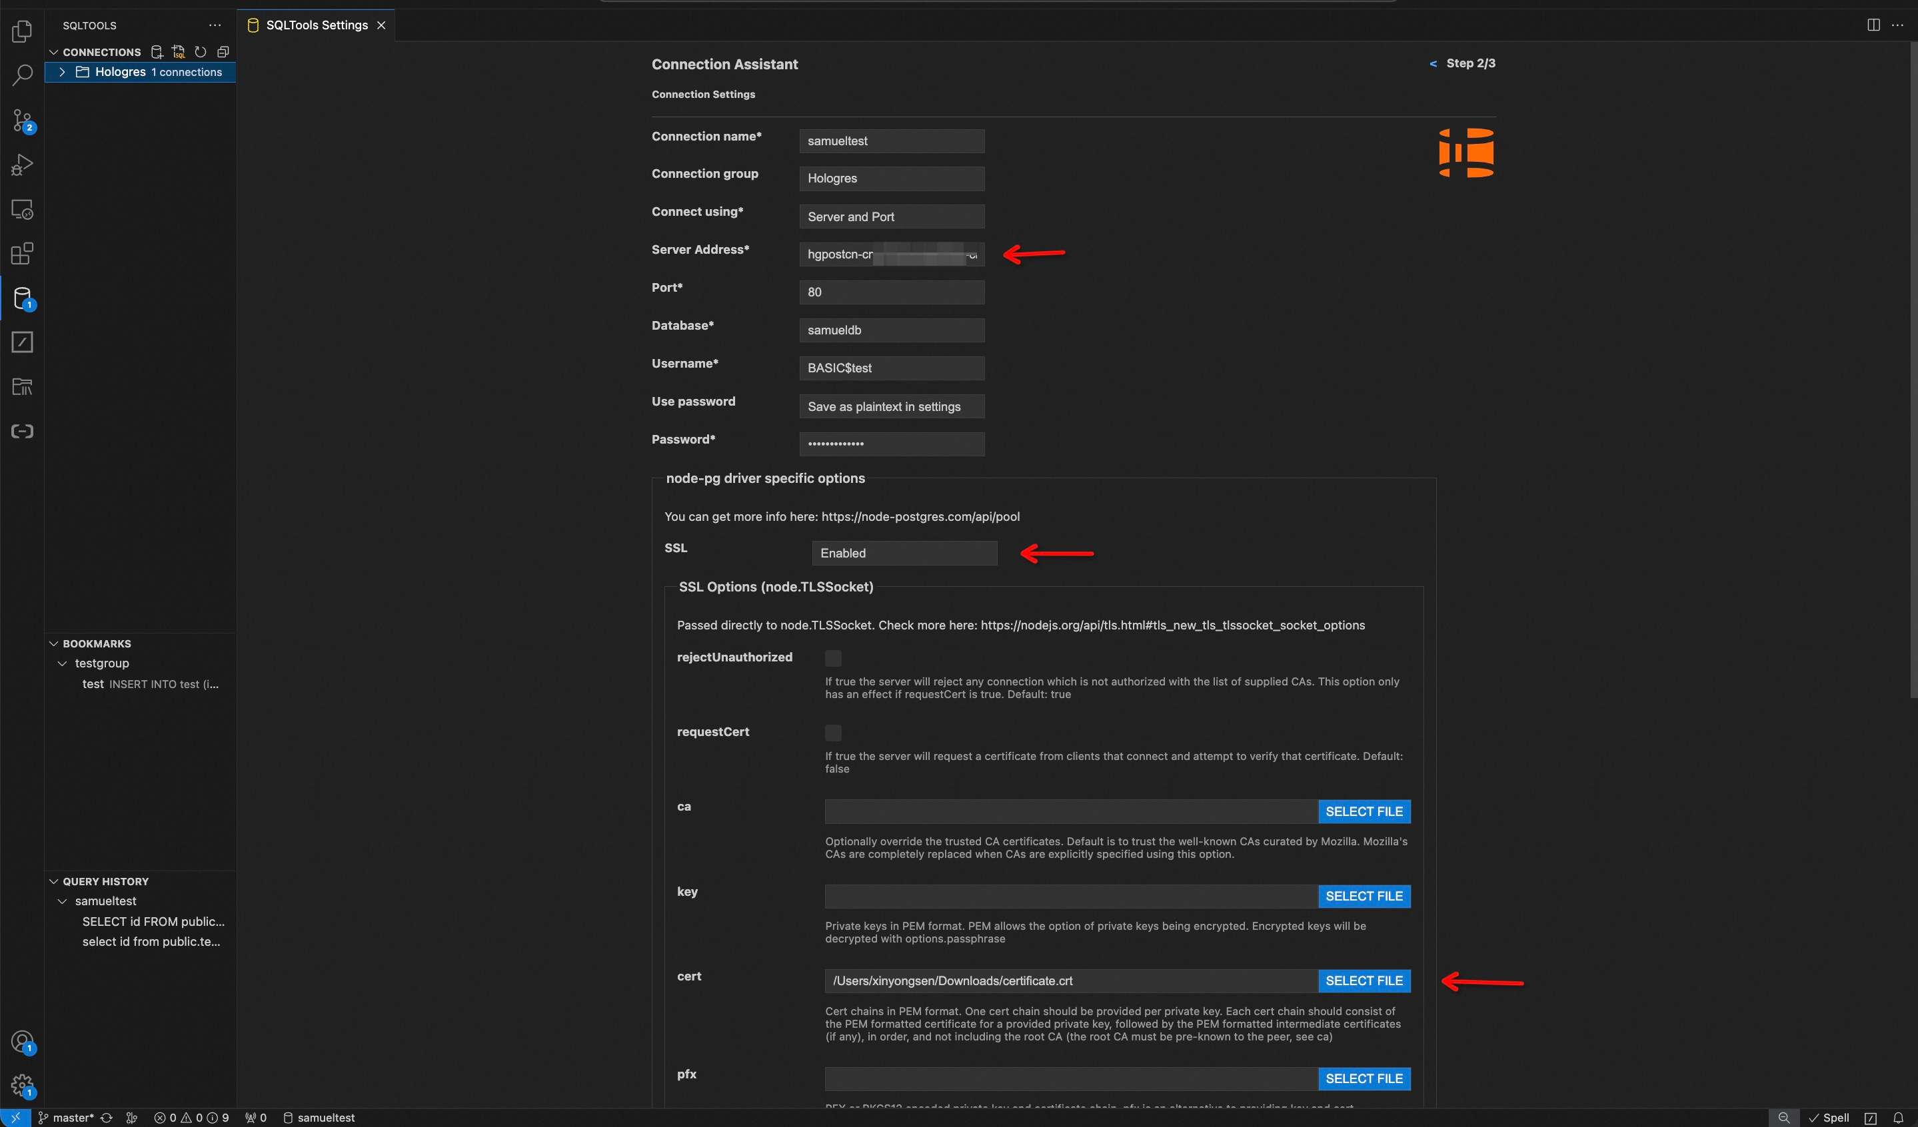The image size is (1918, 1127).
Task: Open editor more actions ellipsis
Action: [1897, 25]
